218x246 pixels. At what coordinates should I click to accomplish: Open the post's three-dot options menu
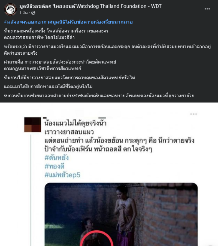(x=207, y=9)
